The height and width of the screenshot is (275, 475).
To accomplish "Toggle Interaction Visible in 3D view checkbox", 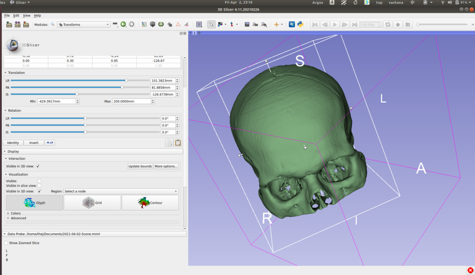I will tap(38, 166).
